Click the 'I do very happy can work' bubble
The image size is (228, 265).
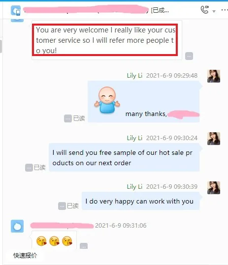[x=140, y=201]
